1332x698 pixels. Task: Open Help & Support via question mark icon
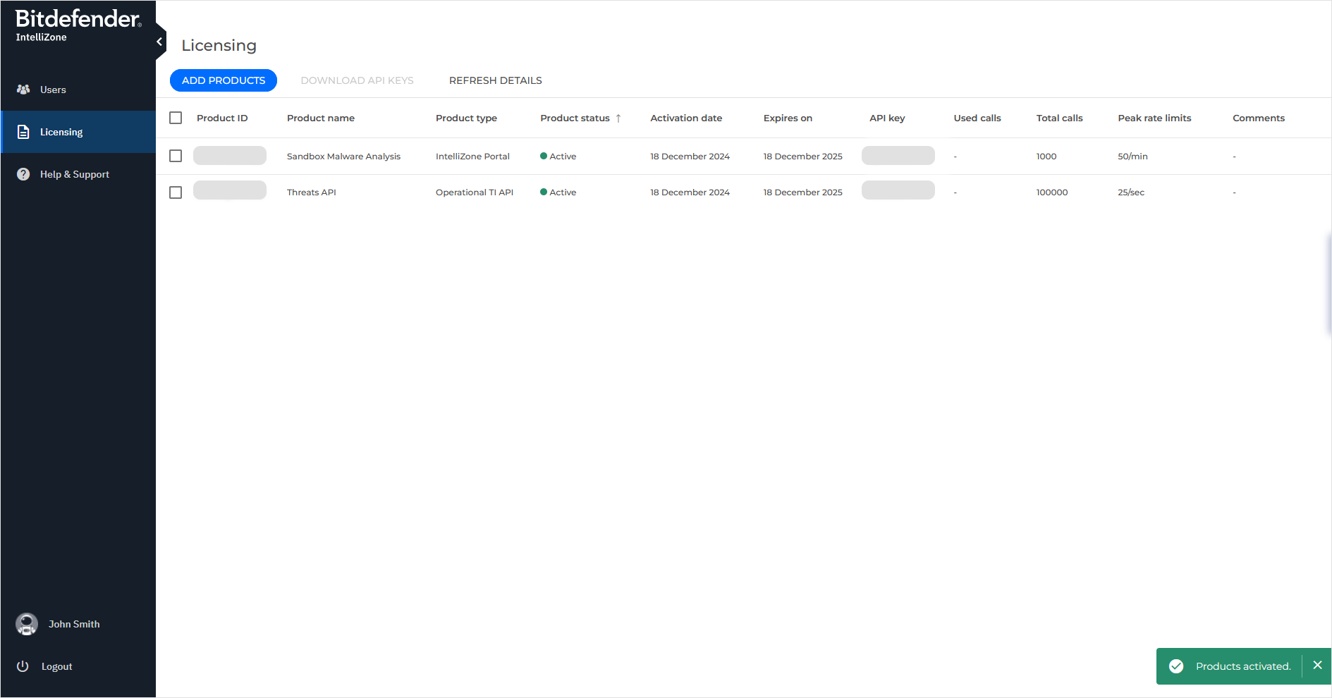tap(23, 174)
